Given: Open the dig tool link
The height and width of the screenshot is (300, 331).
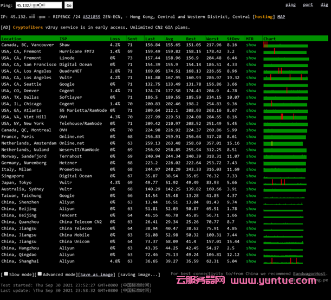Looking at the screenshot, I should (323, 5).
